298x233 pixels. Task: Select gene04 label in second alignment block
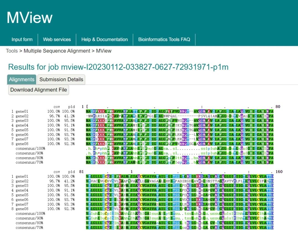pos(22,190)
